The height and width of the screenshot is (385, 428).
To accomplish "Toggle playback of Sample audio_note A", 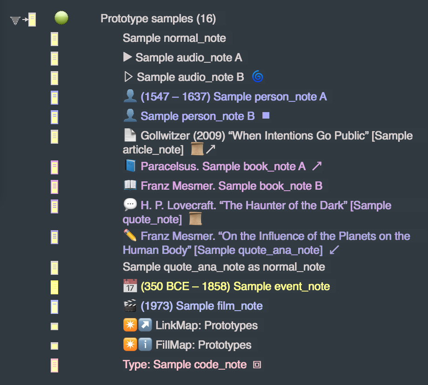I will 128,57.
